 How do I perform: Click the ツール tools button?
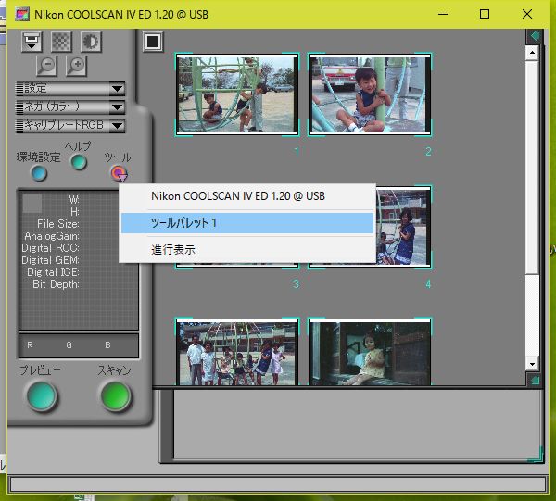click(x=119, y=173)
